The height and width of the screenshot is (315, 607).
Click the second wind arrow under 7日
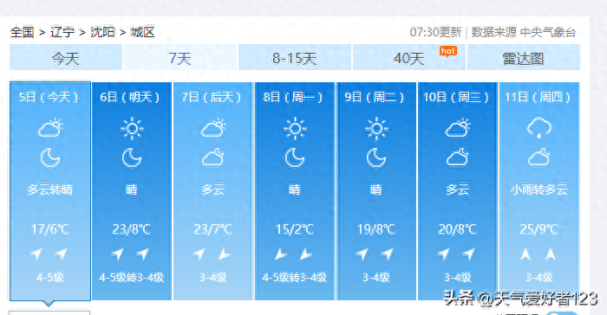coord(224,254)
